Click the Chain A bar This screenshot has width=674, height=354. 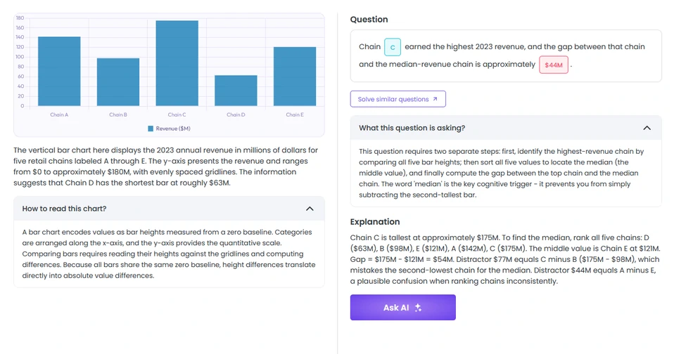tap(59, 71)
